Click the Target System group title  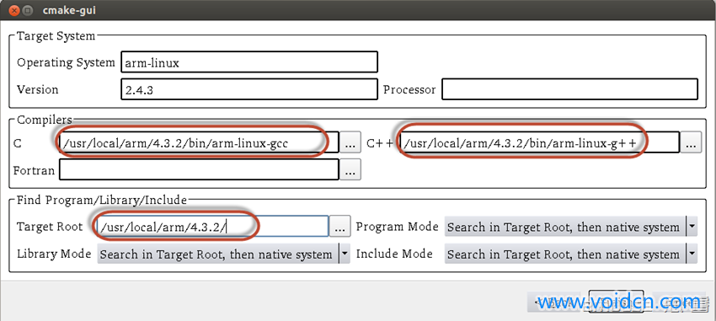56,36
